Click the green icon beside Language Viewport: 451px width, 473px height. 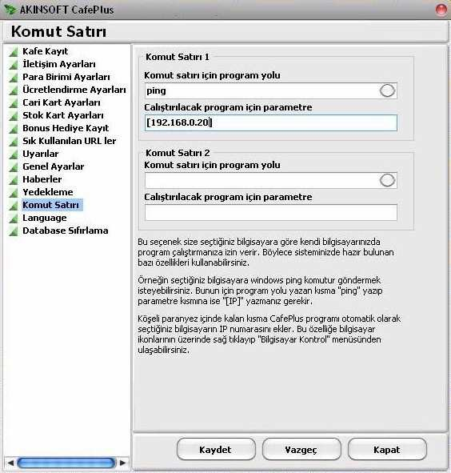[14, 218]
